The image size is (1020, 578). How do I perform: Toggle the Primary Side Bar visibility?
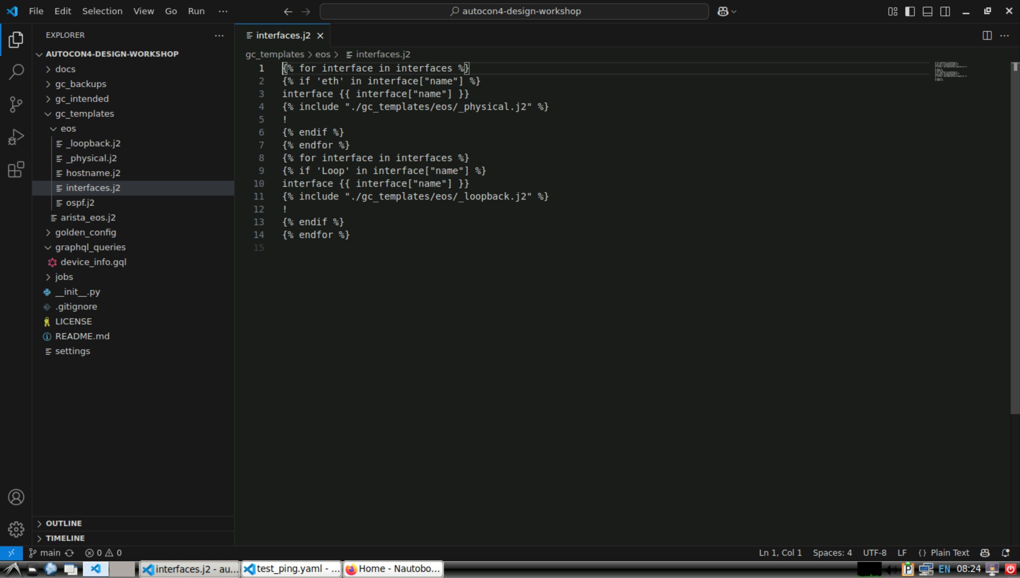[x=910, y=11]
